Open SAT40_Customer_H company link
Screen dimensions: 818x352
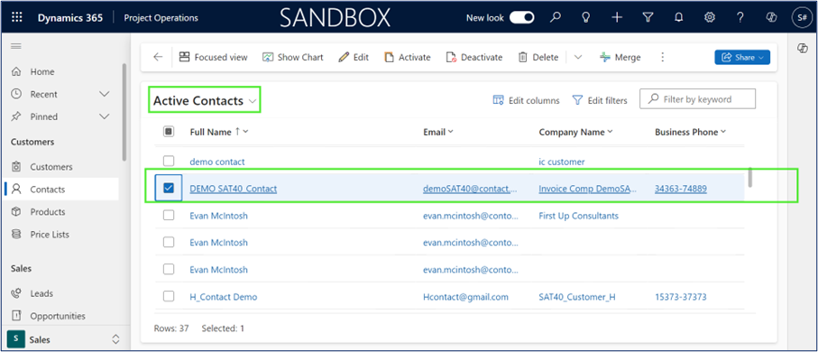click(577, 297)
